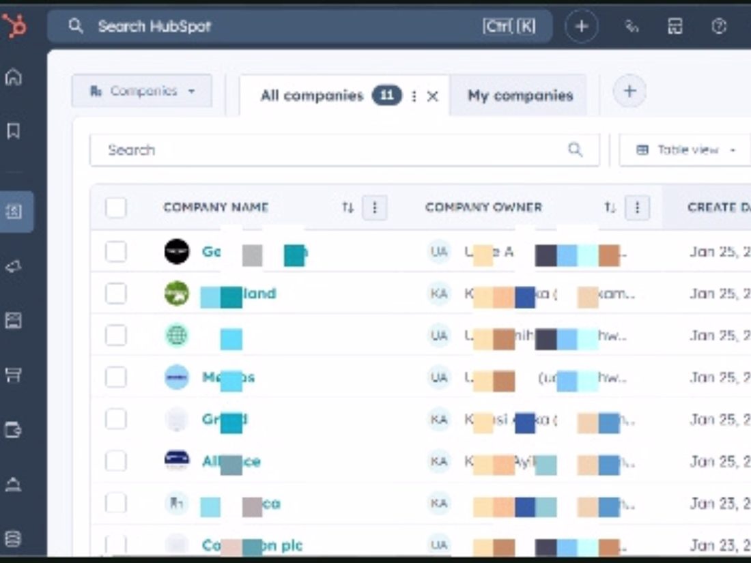Viewport: 751px width, 563px height.
Task: Open the fourth row company name link
Action: coord(229,378)
